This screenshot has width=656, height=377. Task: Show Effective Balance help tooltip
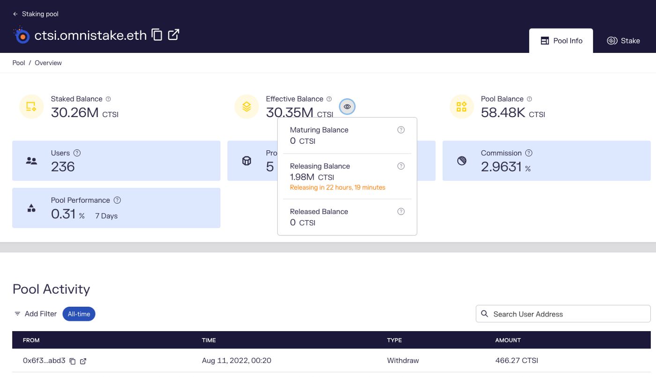(x=329, y=99)
